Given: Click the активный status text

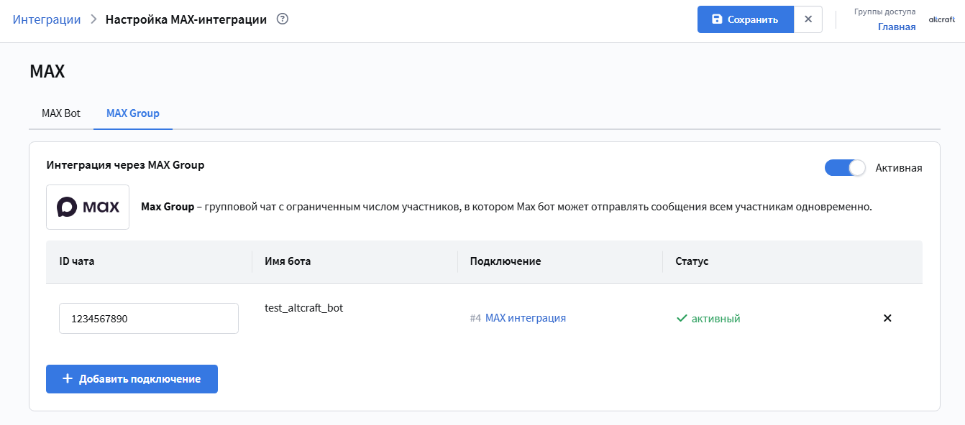Looking at the screenshot, I should 715,318.
